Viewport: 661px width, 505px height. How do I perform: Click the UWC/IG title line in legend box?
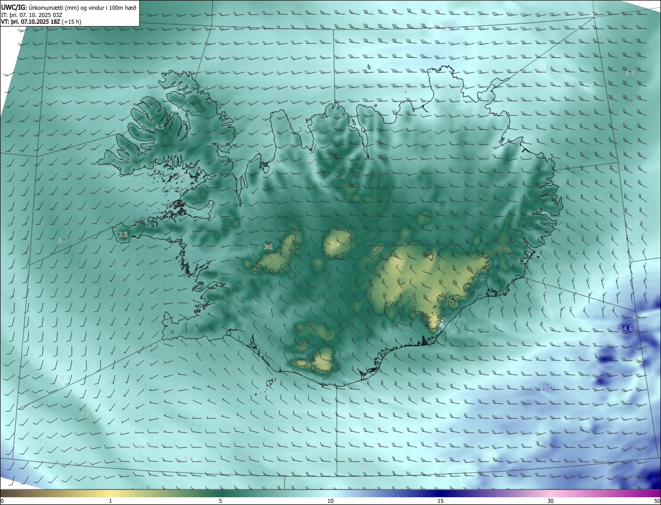[69, 7]
